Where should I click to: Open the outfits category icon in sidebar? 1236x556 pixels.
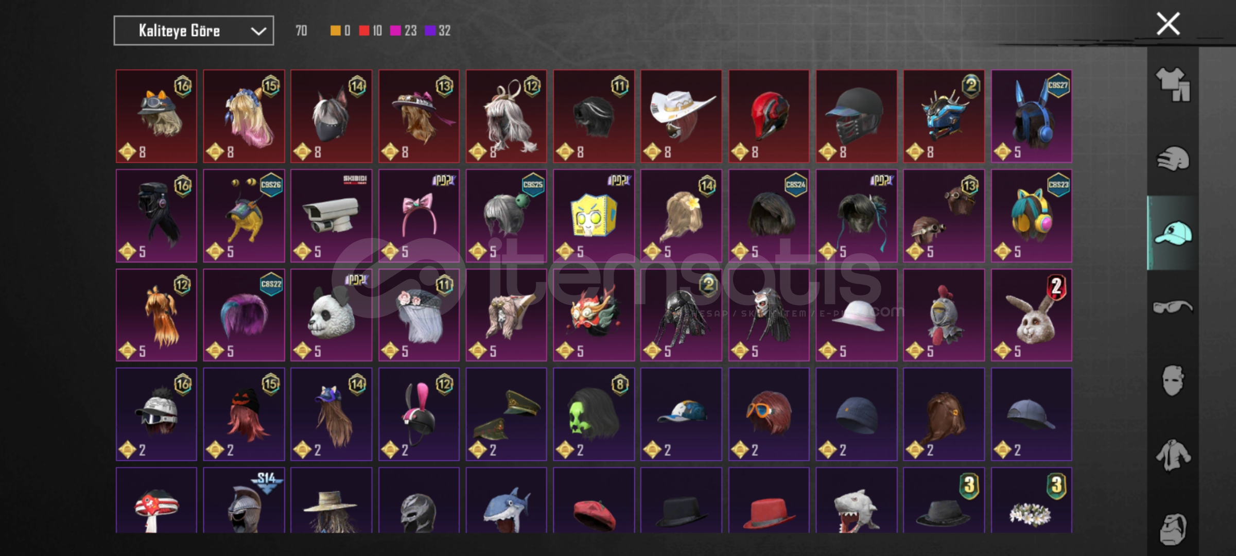tap(1173, 84)
